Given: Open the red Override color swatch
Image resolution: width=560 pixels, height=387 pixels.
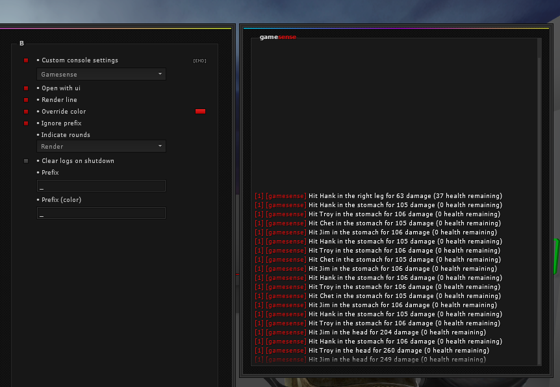Looking at the screenshot, I should (200, 112).
